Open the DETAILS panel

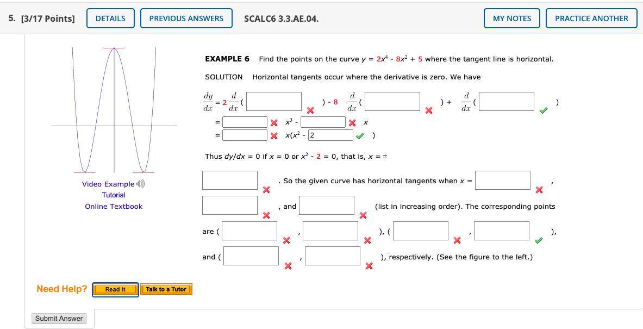pos(110,18)
